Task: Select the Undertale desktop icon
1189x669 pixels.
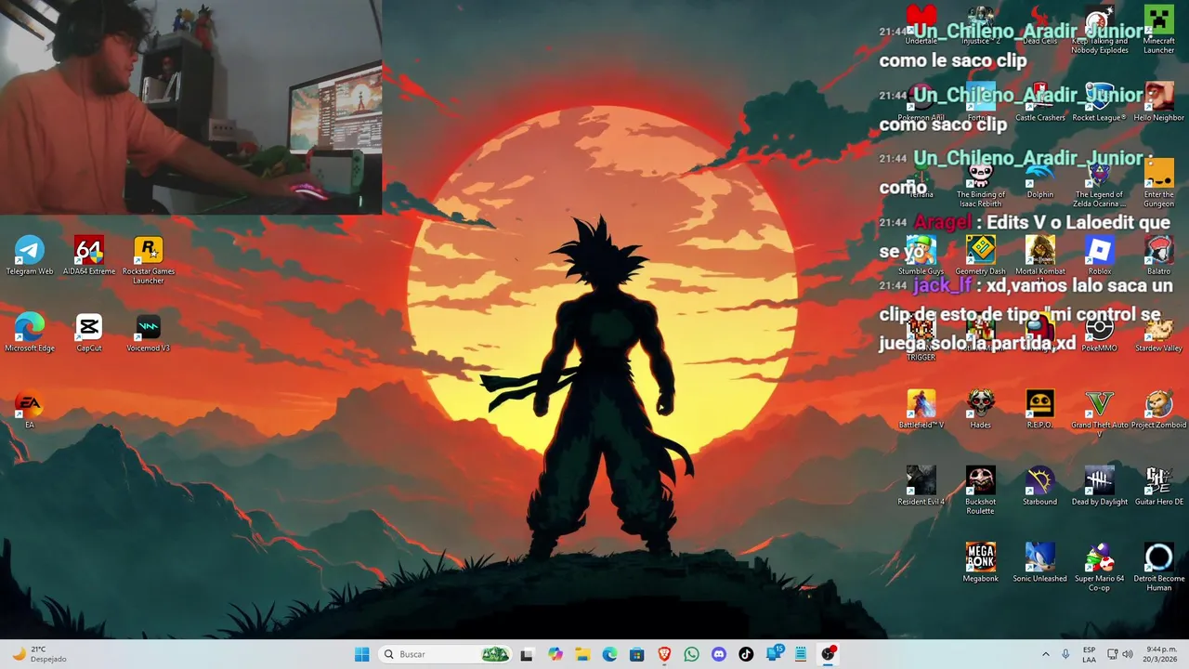Action: (921, 25)
